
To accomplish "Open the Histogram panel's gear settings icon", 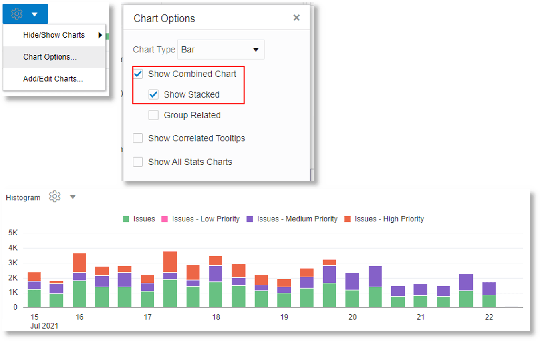I will pyautogui.click(x=54, y=197).
